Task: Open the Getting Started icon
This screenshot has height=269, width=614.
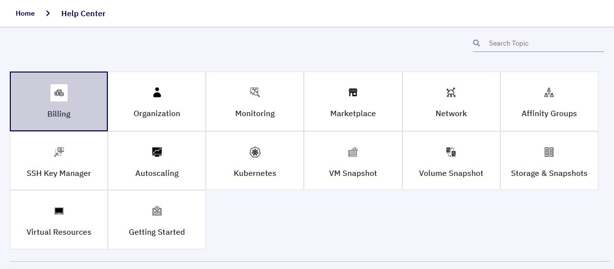Action: (157, 211)
